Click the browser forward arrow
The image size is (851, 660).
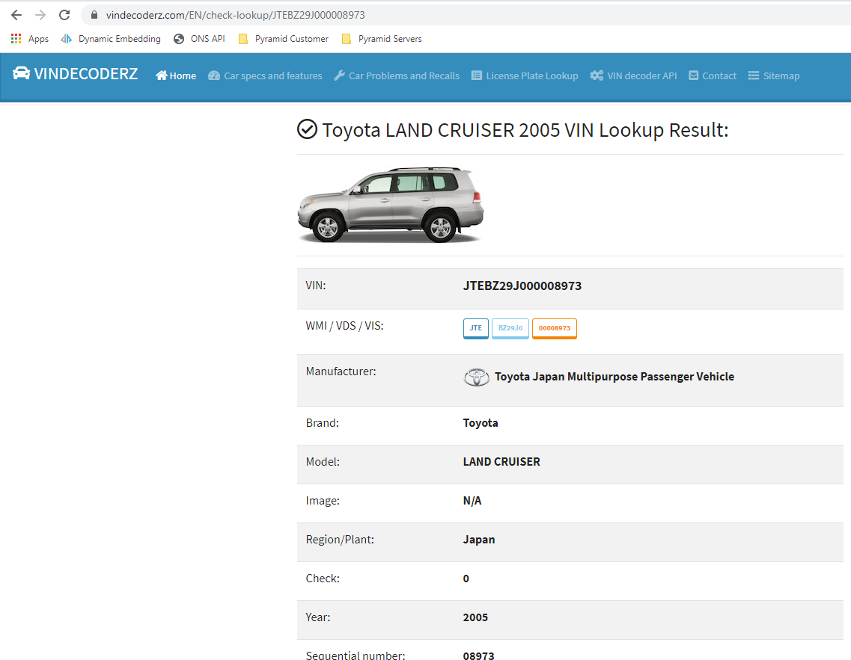40,15
